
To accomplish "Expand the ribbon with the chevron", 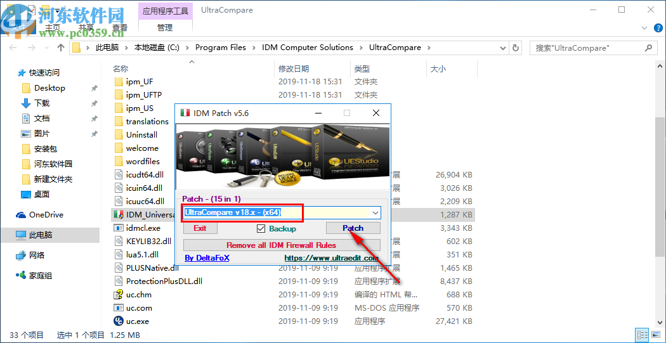I will click(x=645, y=28).
